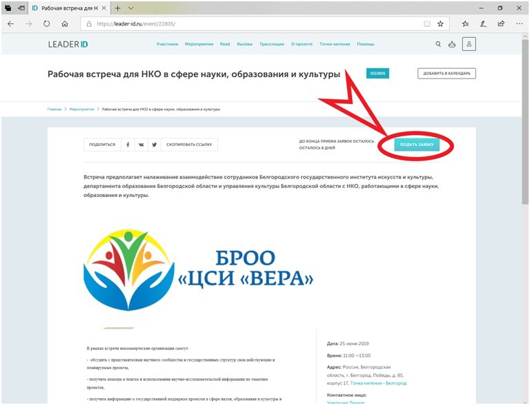Click Скопировать ссылку button
The height and width of the screenshot is (405, 530).
point(189,145)
